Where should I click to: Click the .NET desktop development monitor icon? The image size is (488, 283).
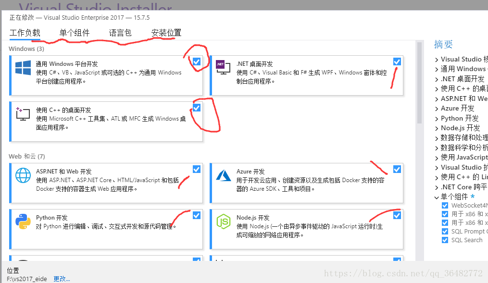pyautogui.click(x=223, y=67)
